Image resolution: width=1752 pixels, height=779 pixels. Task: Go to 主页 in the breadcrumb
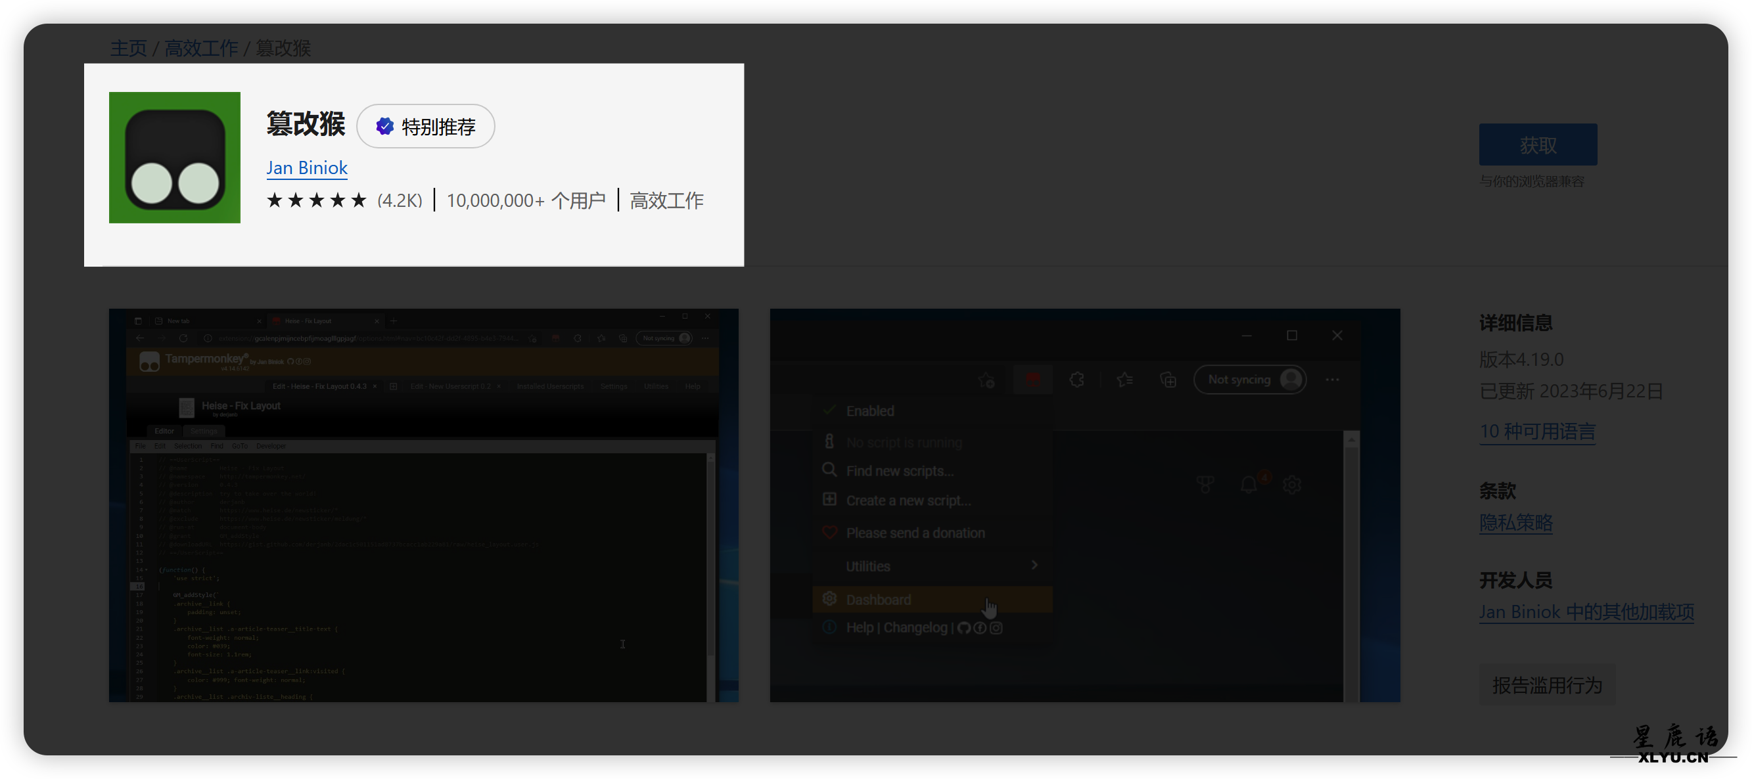click(129, 47)
